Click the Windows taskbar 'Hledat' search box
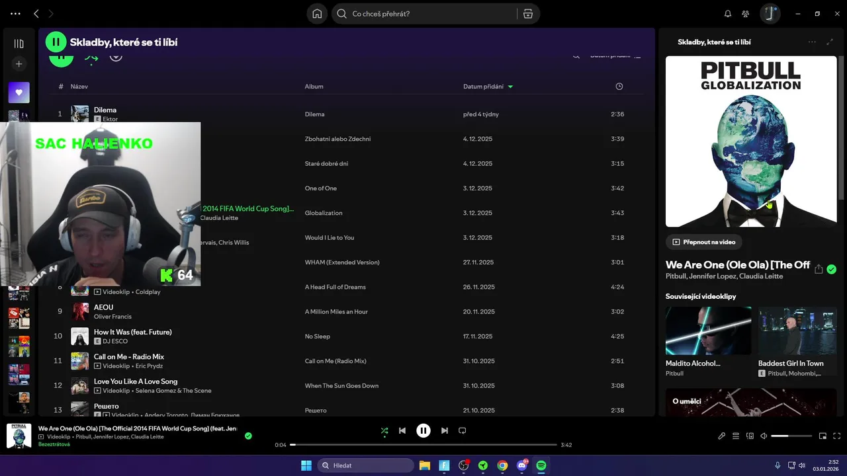Viewport: 847px width, 476px height. coord(365,465)
